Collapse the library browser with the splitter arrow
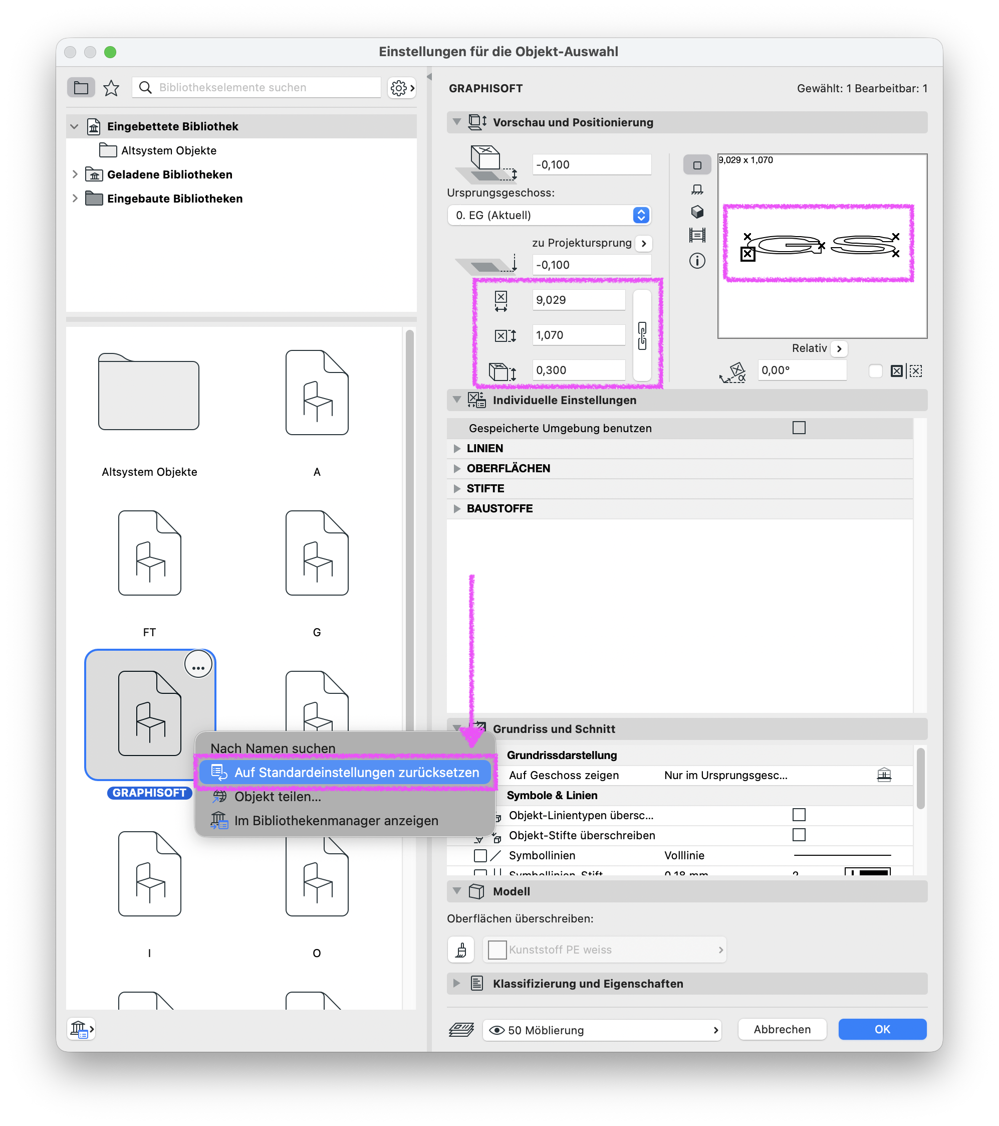The image size is (999, 1126). click(x=429, y=77)
